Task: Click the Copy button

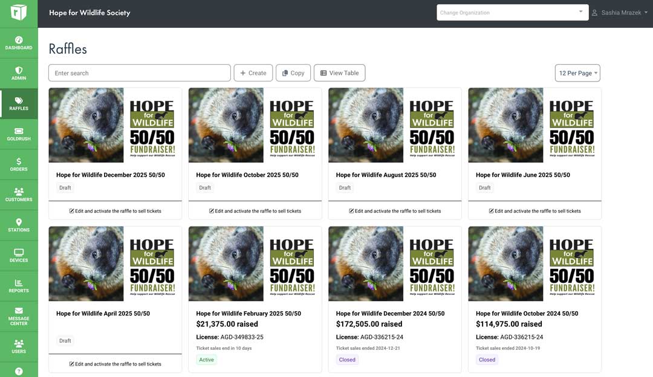Action: [293, 72]
